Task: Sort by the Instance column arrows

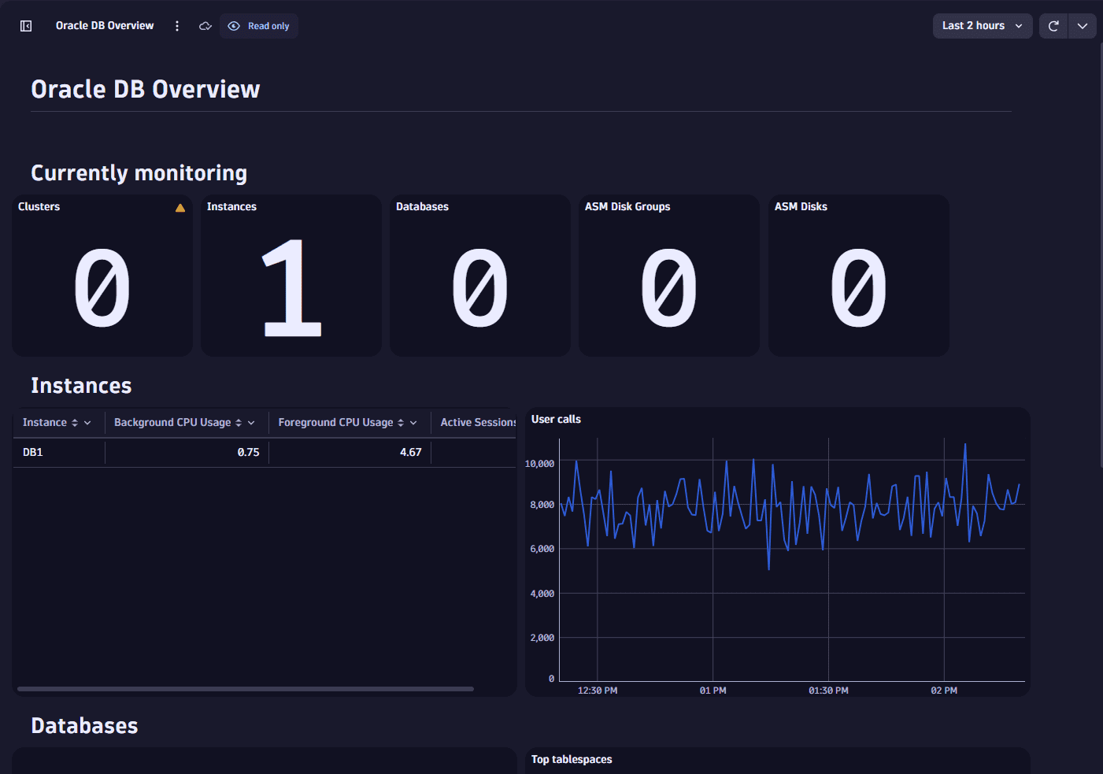Action: (x=75, y=423)
